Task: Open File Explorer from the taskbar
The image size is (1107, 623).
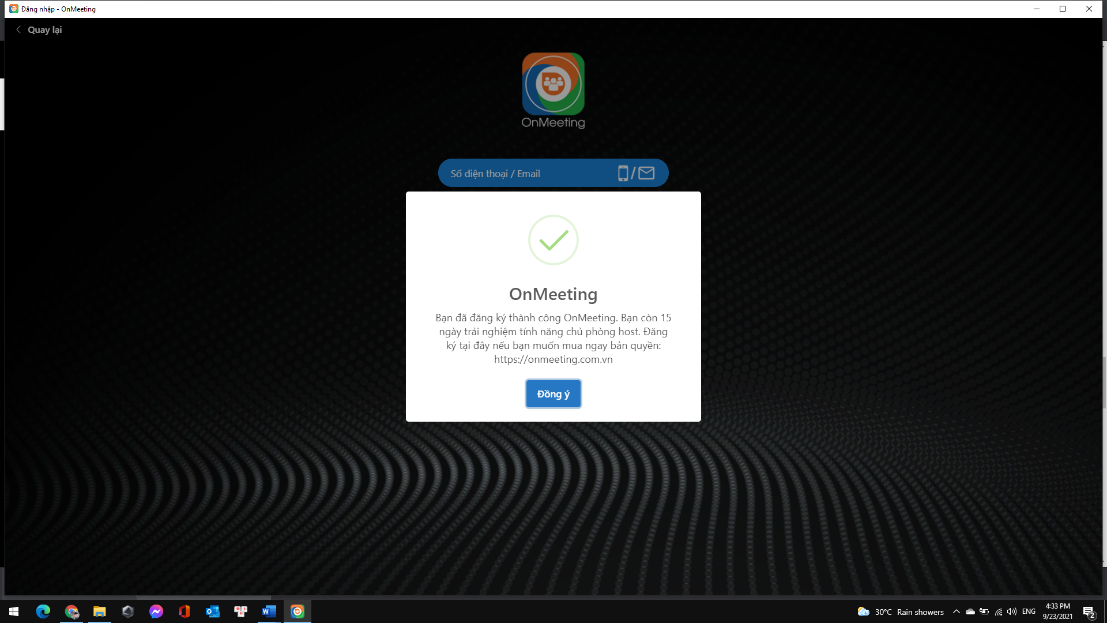Action: click(100, 611)
